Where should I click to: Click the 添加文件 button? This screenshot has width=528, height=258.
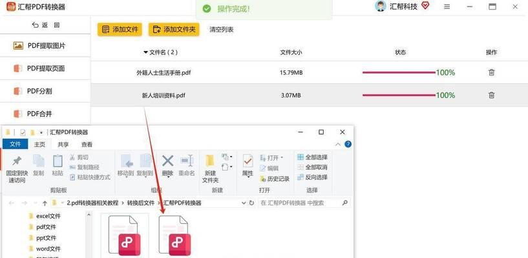click(x=120, y=30)
